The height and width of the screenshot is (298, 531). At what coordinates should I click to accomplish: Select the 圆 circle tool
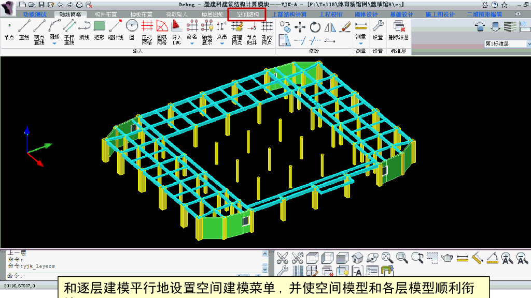tap(132, 30)
